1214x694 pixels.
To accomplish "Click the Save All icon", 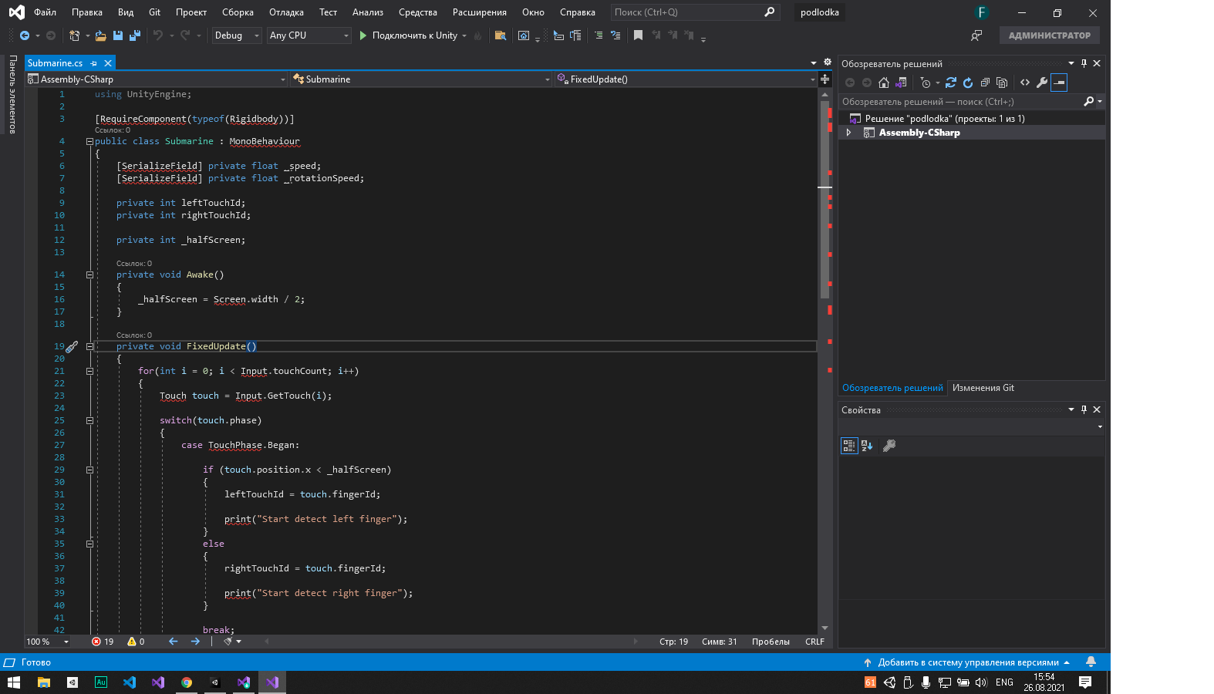I will 135,35.
